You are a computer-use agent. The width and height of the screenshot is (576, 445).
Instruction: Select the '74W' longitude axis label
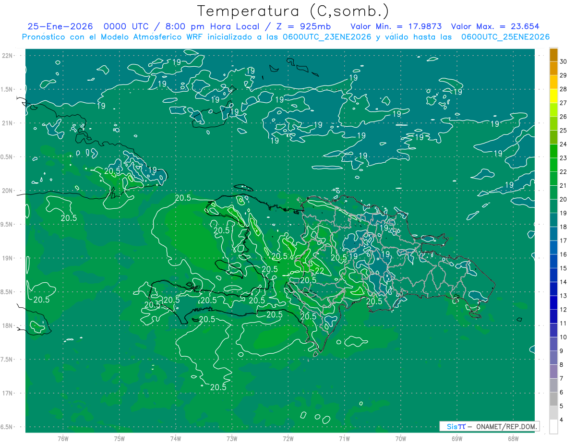[176, 438]
